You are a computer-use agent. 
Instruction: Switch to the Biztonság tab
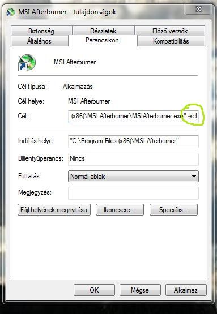41,31
